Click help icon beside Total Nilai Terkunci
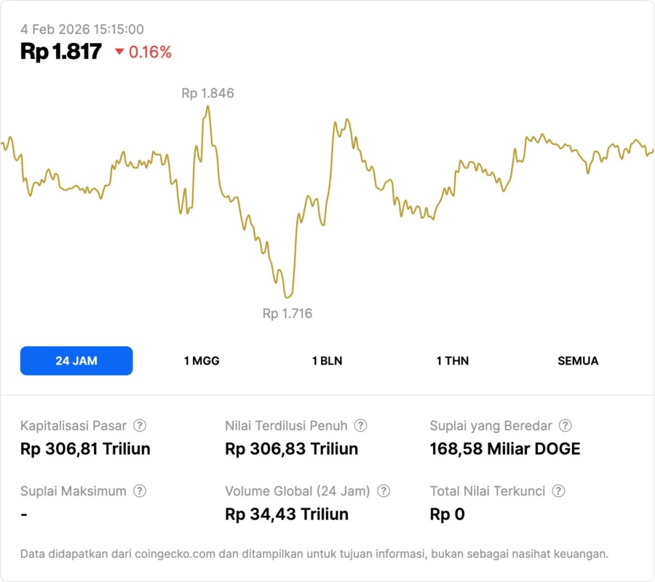This screenshot has width=655, height=582. click(x=558, y=491)
